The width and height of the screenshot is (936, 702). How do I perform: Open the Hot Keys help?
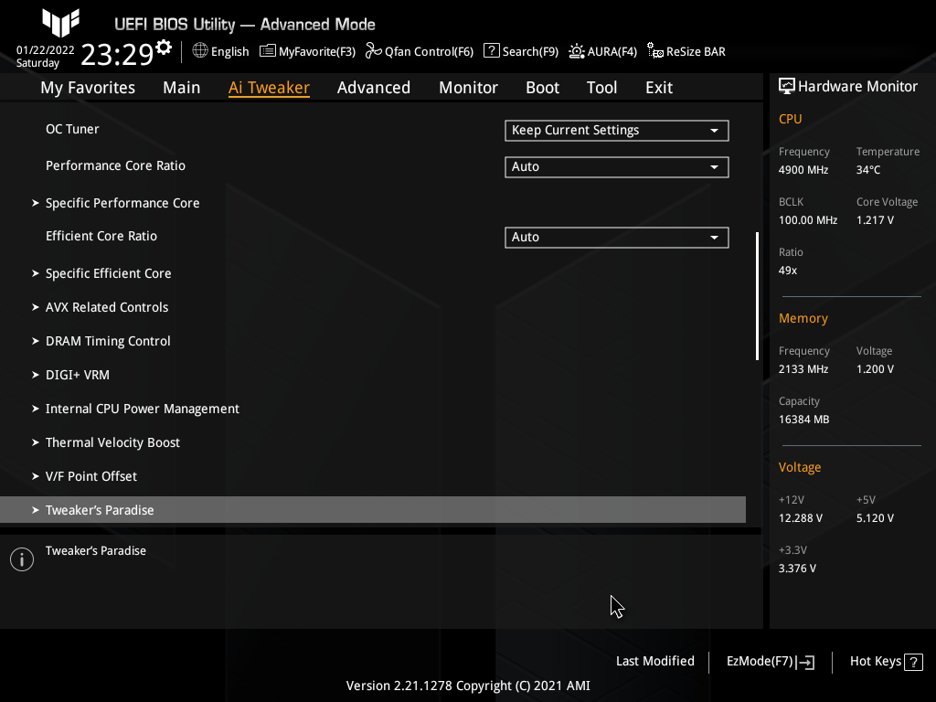(886, 662)
